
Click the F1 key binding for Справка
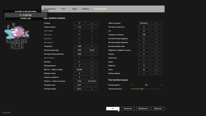point(80,23)
